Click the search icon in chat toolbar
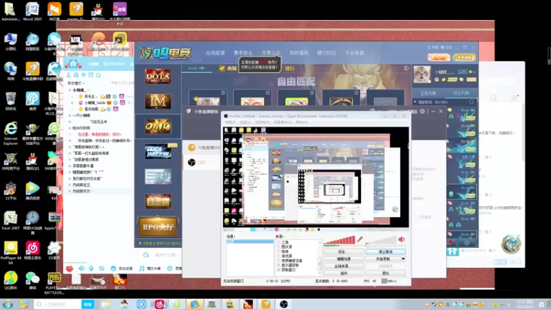551x310 pixels. coord(98,75)
